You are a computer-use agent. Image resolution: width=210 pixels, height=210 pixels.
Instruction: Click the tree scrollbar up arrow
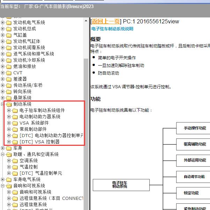click(86, 21)
